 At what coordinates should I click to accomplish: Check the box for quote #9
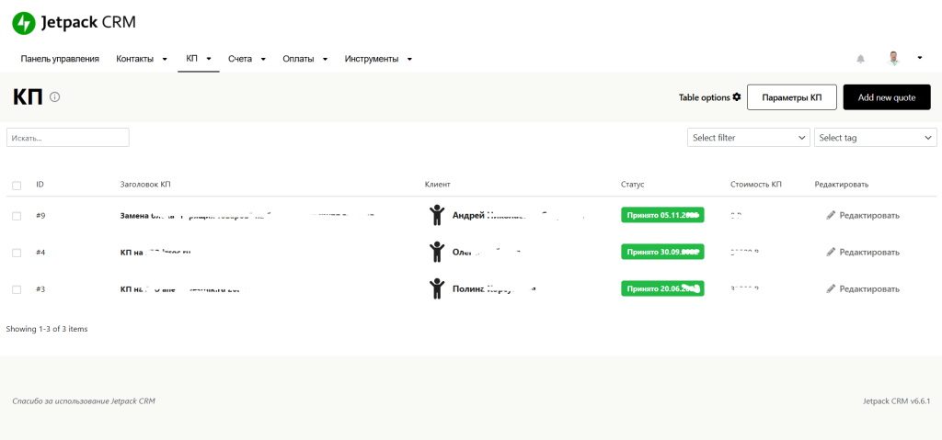coord(17,216)
